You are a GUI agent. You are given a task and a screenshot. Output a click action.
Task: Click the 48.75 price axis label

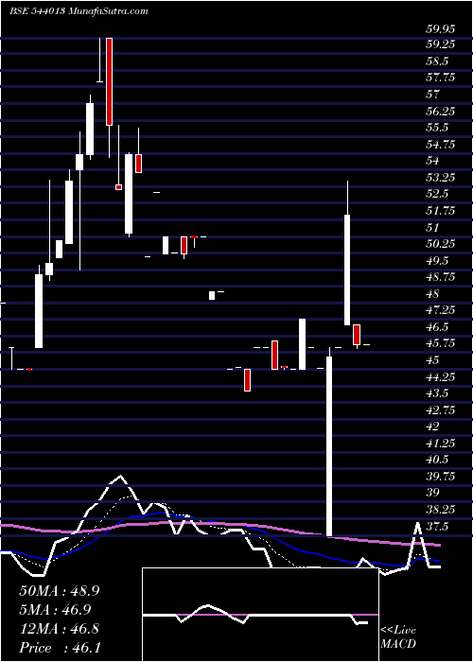coord(441,277)
